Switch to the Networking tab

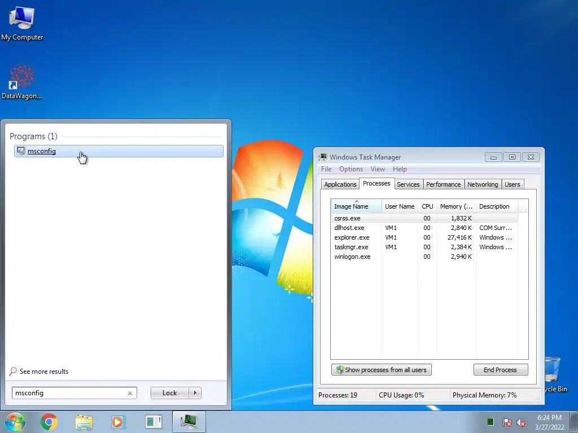(483, 184)
